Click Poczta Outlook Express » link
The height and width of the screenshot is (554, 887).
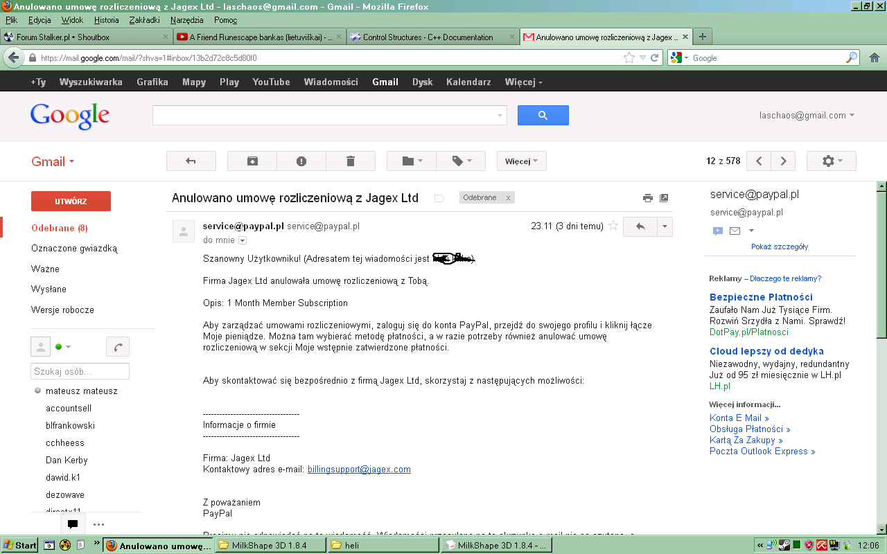762,451
